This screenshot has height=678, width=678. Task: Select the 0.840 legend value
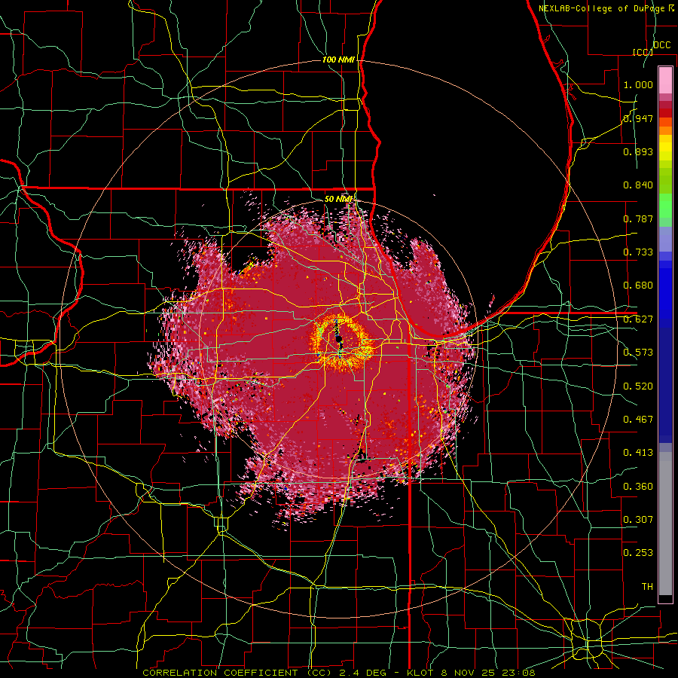click(638, 185)
